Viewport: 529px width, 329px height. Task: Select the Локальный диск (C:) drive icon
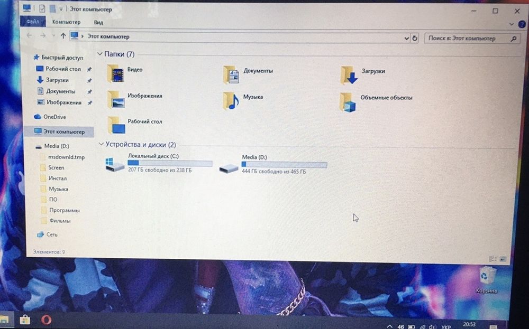click(x=115, y=164)
